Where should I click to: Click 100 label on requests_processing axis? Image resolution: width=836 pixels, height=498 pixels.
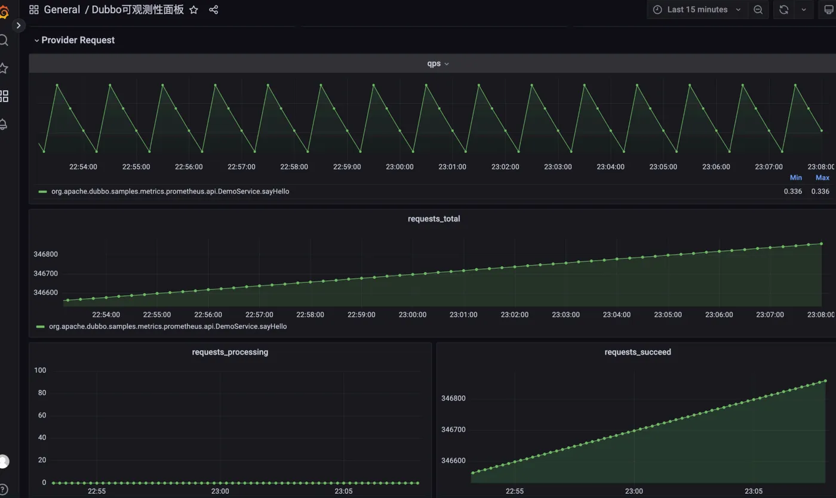point(40,370)
